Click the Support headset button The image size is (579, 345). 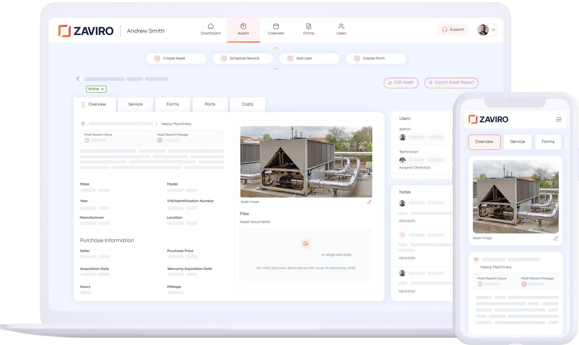pyautogui.click(x=453, y=30)
